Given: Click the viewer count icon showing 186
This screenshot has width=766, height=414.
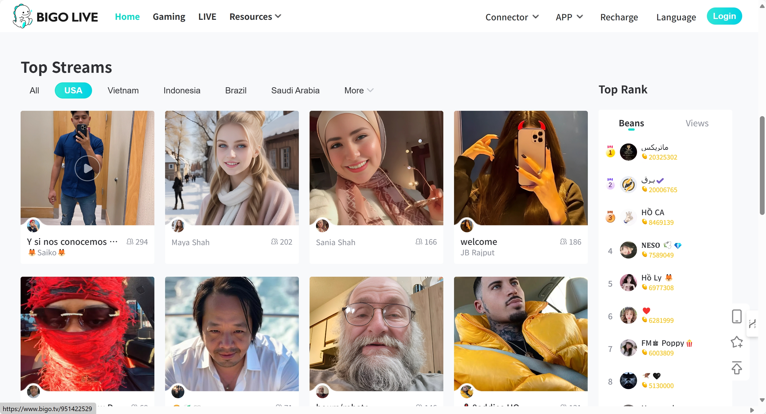Looking at the screenshot, I should [563, 241].
